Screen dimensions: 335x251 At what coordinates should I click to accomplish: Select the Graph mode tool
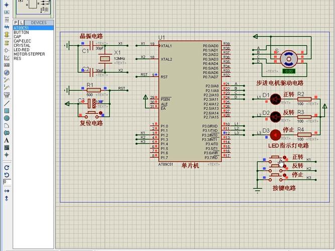click(x=7, y=58)
